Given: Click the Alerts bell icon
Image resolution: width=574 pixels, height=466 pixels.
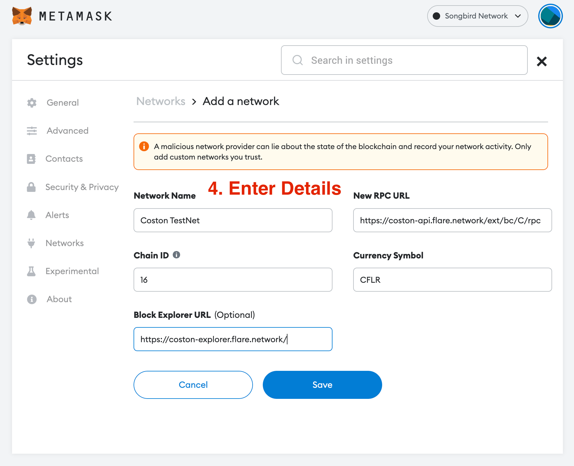Looking at the screenshot, I should coord(31,215).
